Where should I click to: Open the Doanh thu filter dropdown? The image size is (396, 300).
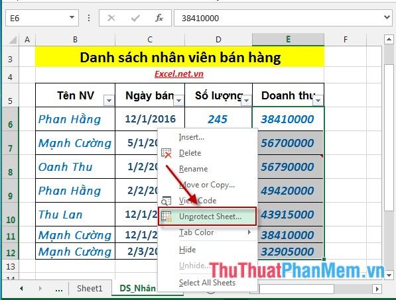coord(318,101)
